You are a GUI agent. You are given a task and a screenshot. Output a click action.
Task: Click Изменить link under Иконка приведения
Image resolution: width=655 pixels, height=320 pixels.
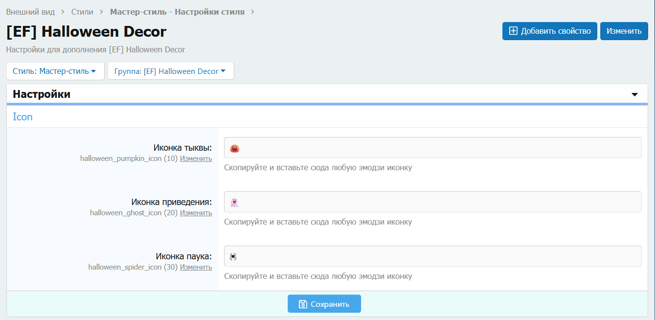point(196,213)
